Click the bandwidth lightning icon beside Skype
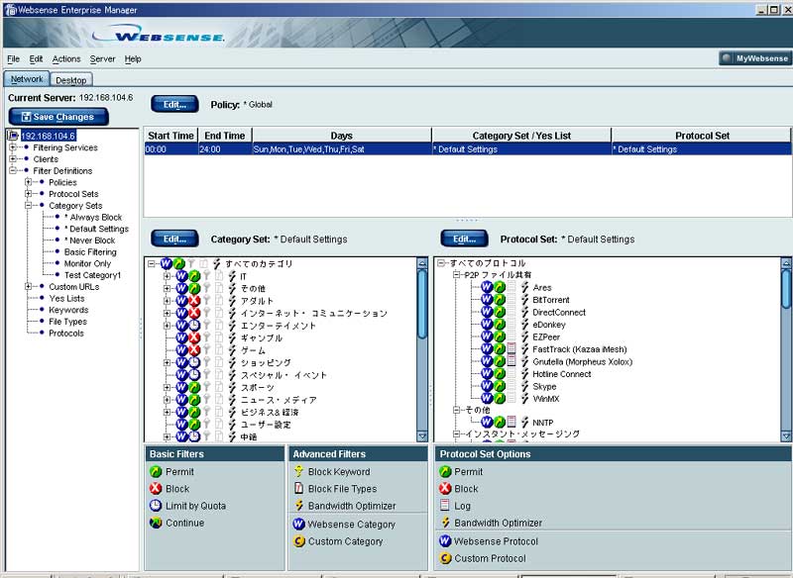Screen dimensions: 793x578 [525, 386]
